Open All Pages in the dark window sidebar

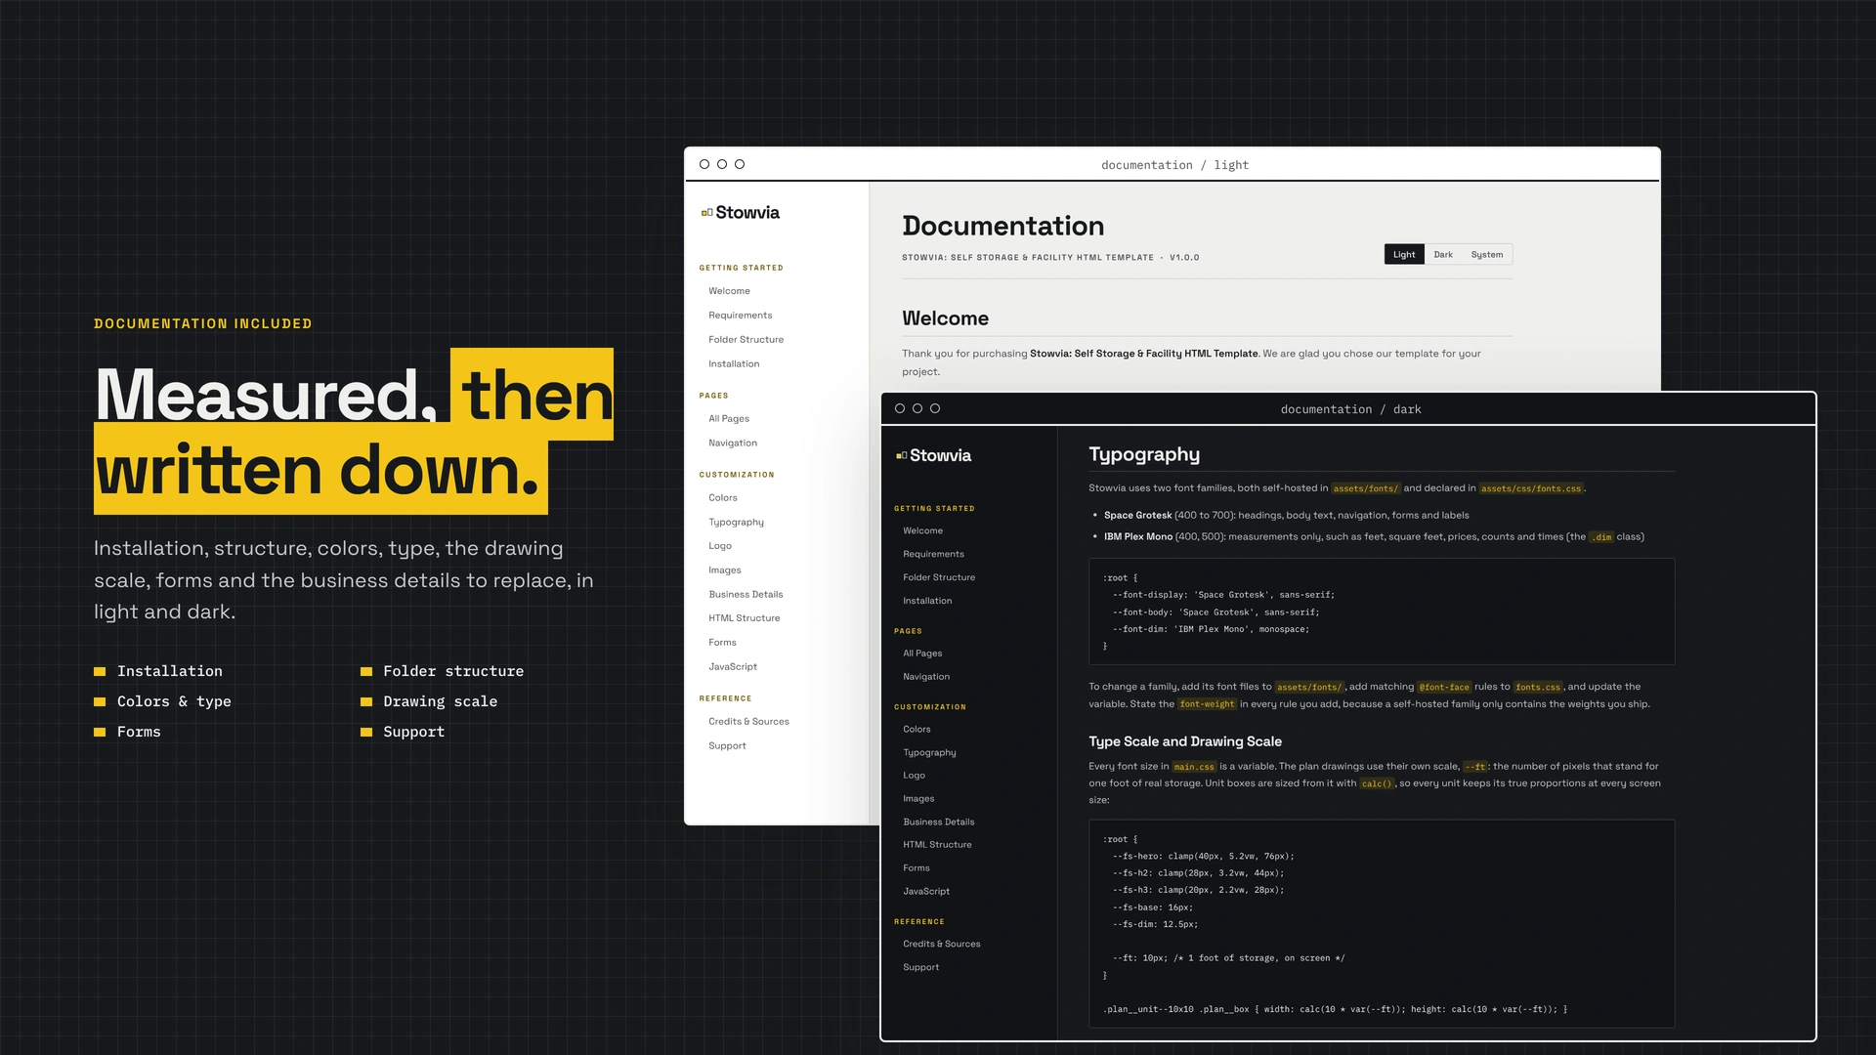point(922,654)
